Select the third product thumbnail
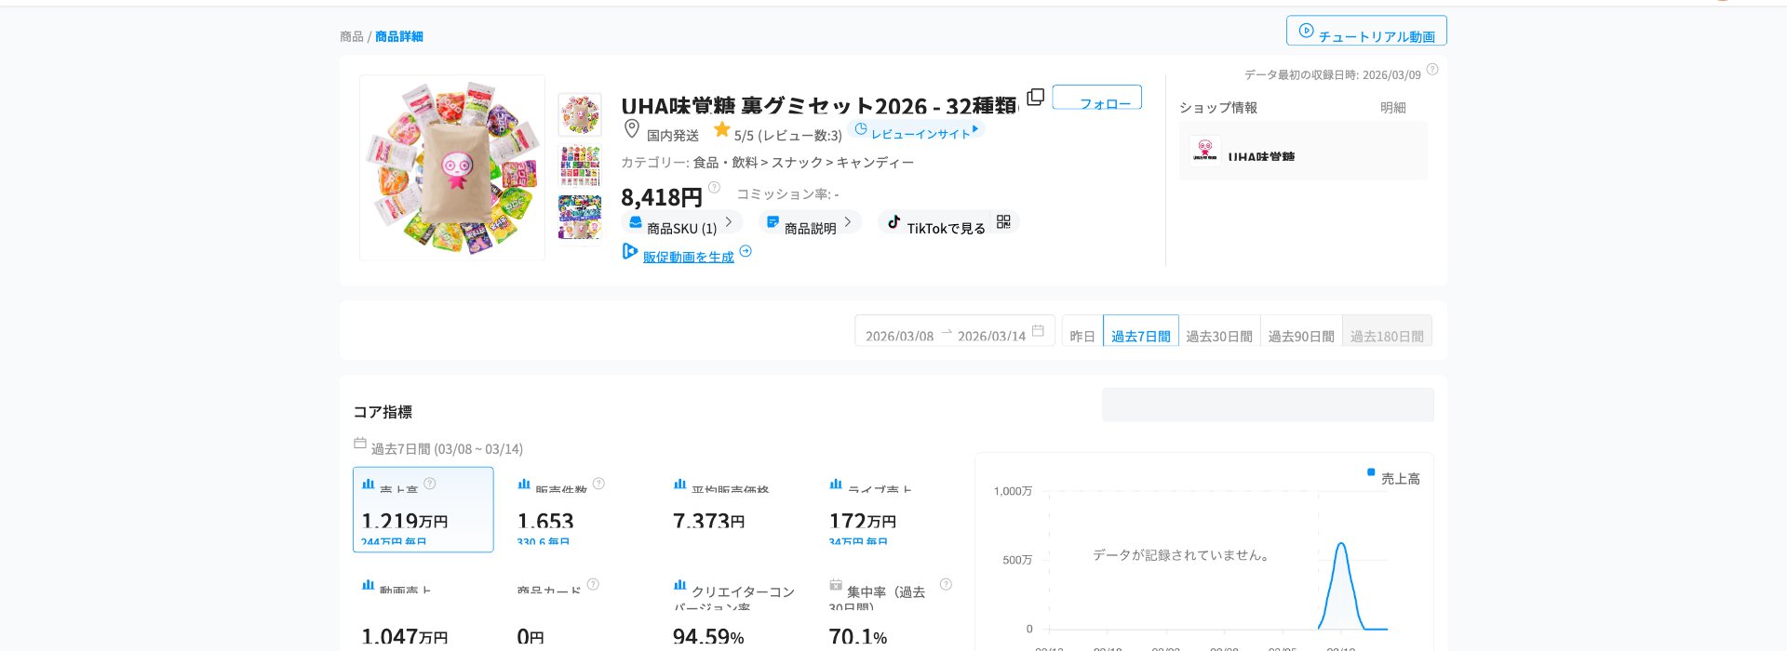This screenshot has width=1787, height=651. 580,218
